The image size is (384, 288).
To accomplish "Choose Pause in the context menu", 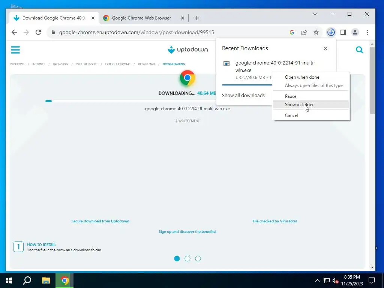I will point(311,96).
